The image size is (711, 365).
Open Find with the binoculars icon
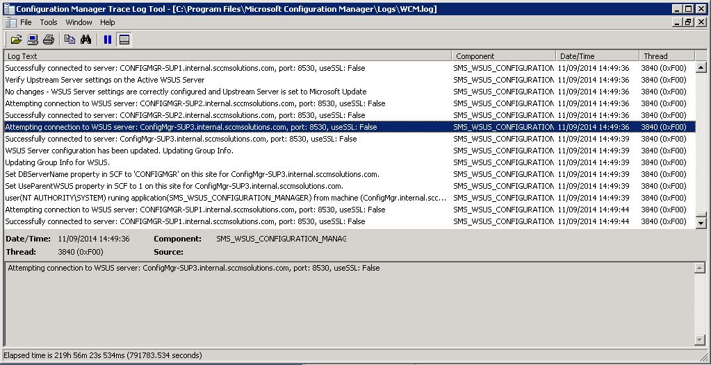pos(86,40)
